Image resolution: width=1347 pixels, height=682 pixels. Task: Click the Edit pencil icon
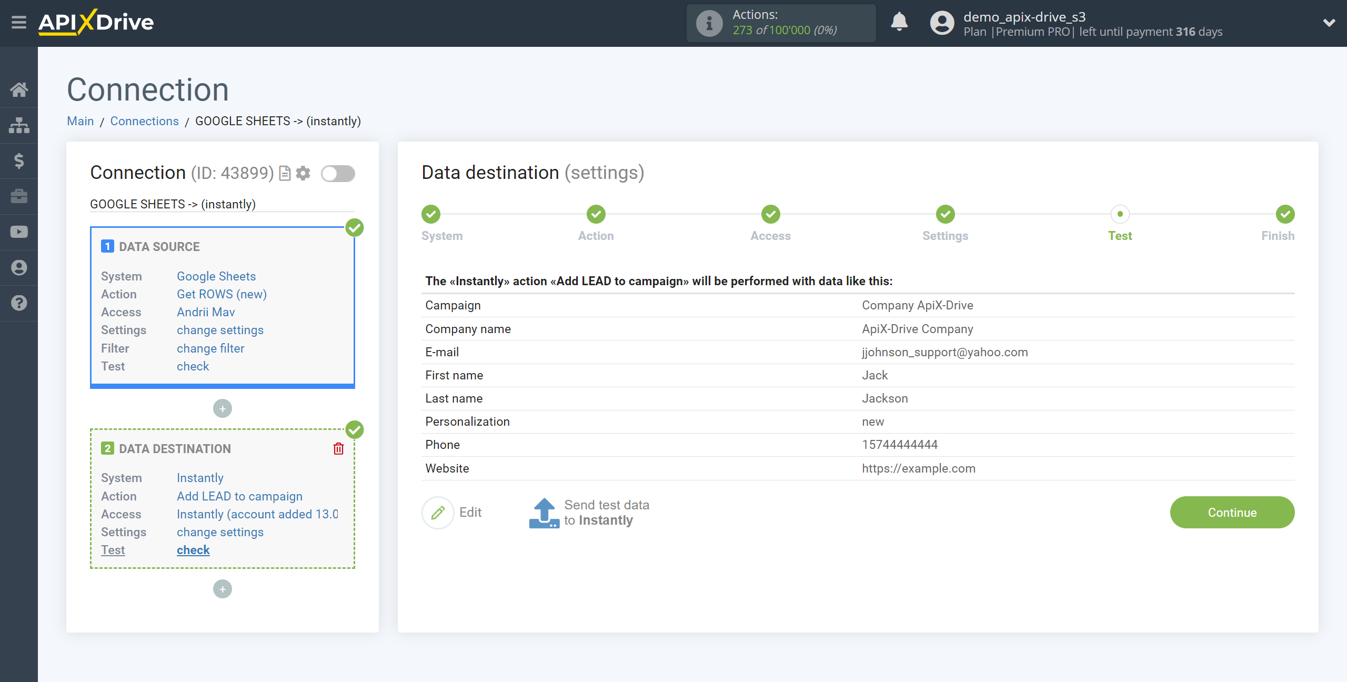[438, 513]
